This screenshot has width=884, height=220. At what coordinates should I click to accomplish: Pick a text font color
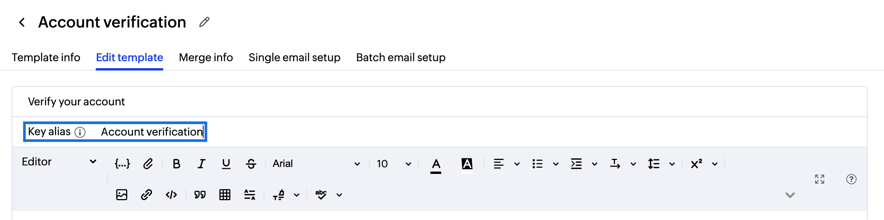[436, 165]
